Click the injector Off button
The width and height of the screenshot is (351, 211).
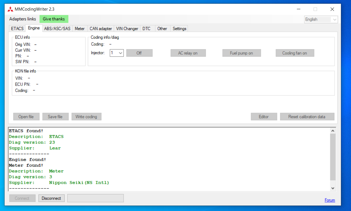tap(139, 53)
